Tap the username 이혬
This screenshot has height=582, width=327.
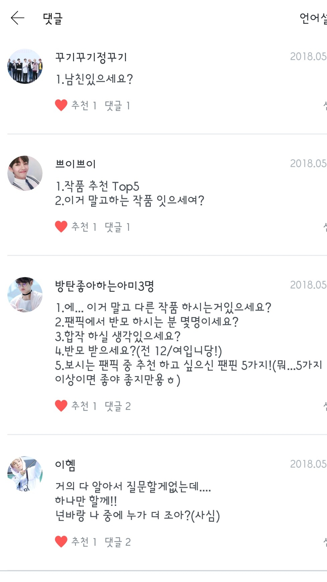[x=65, y=465]
